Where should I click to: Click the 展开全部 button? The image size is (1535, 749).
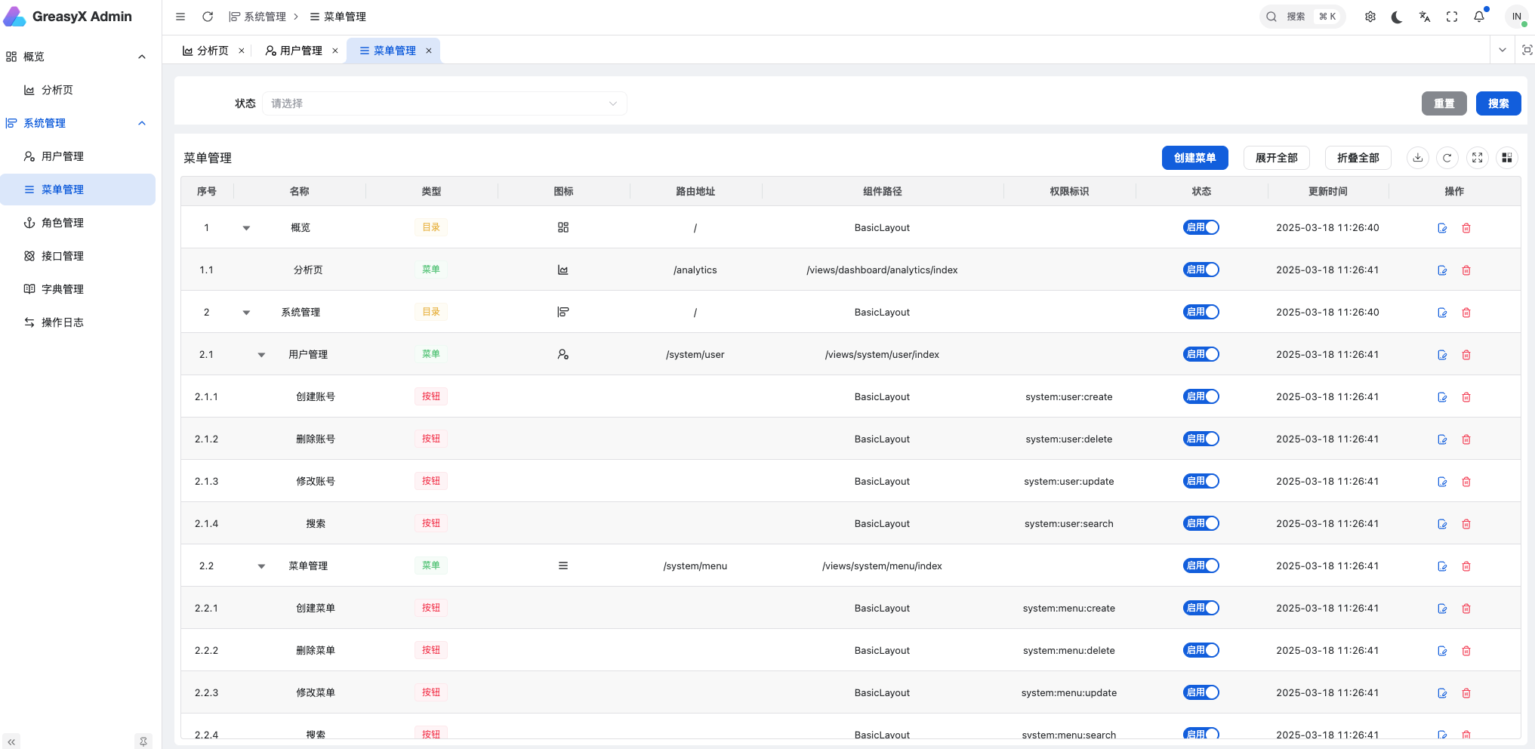(1276, 158)
